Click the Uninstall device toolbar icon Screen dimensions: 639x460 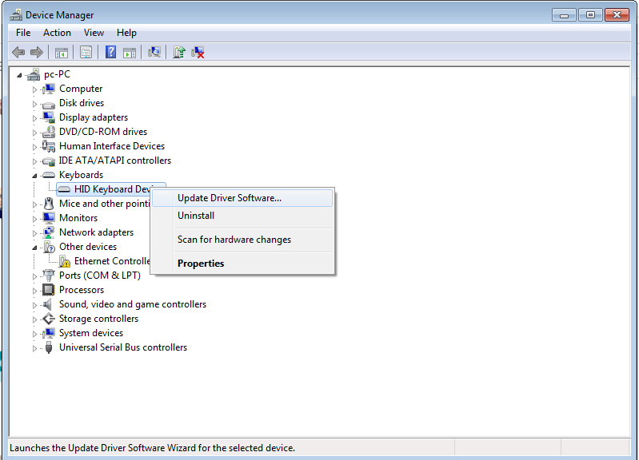(x=198, y=52)
